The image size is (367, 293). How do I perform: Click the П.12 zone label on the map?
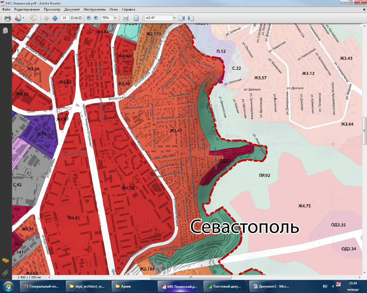221,52
